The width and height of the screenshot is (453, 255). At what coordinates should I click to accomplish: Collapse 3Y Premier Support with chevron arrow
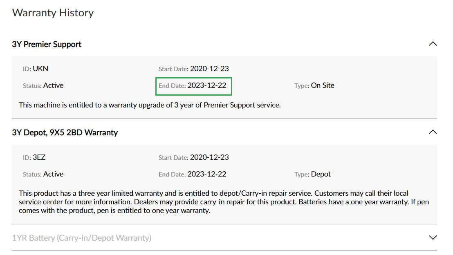432,44
